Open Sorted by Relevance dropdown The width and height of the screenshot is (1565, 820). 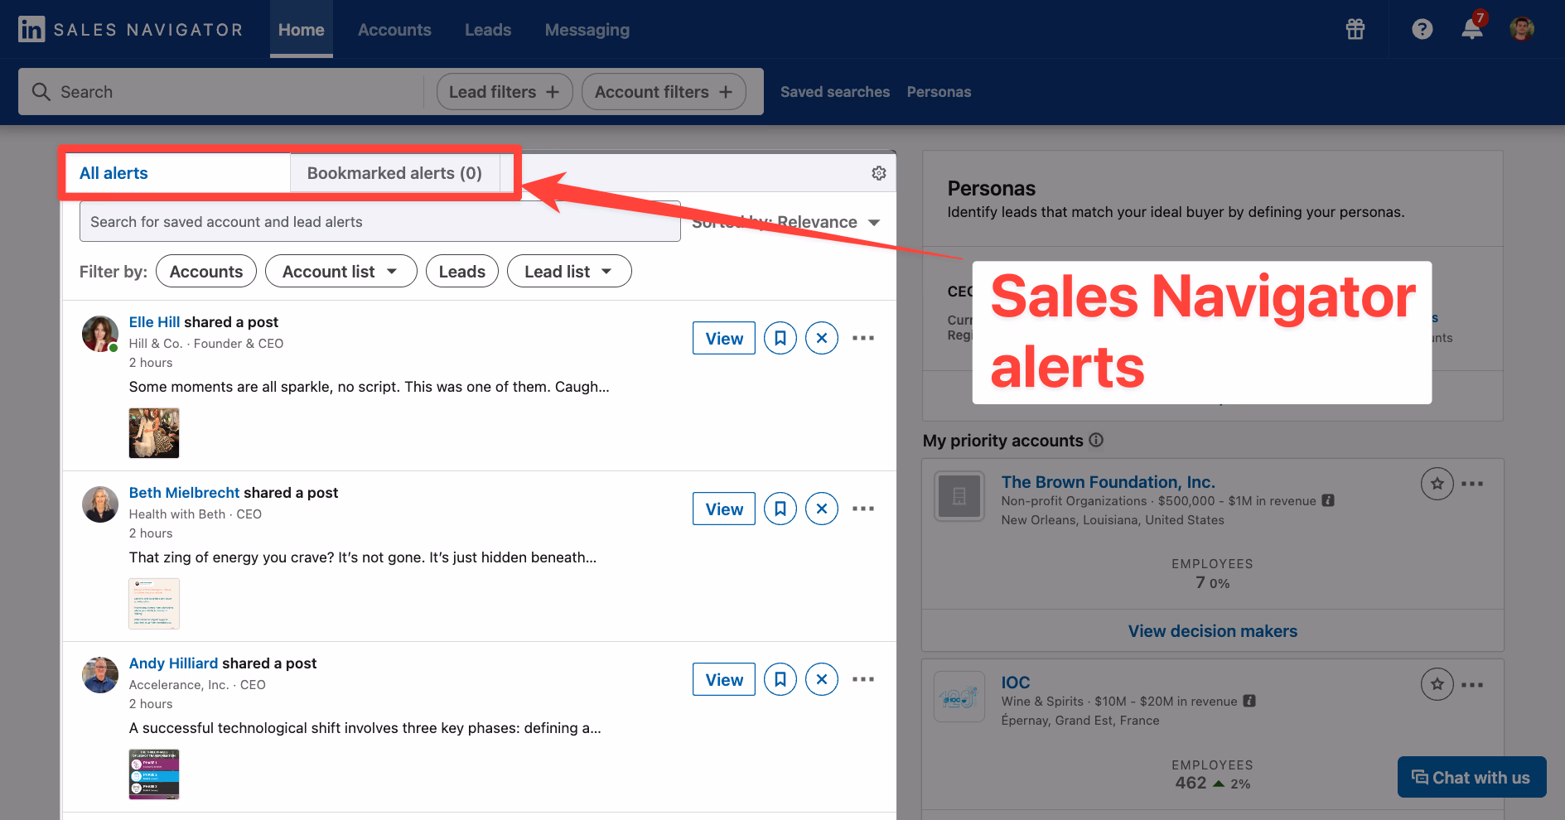[x=786, y=222]
